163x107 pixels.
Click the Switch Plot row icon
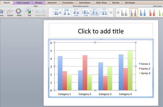click(x=38, y=11)
